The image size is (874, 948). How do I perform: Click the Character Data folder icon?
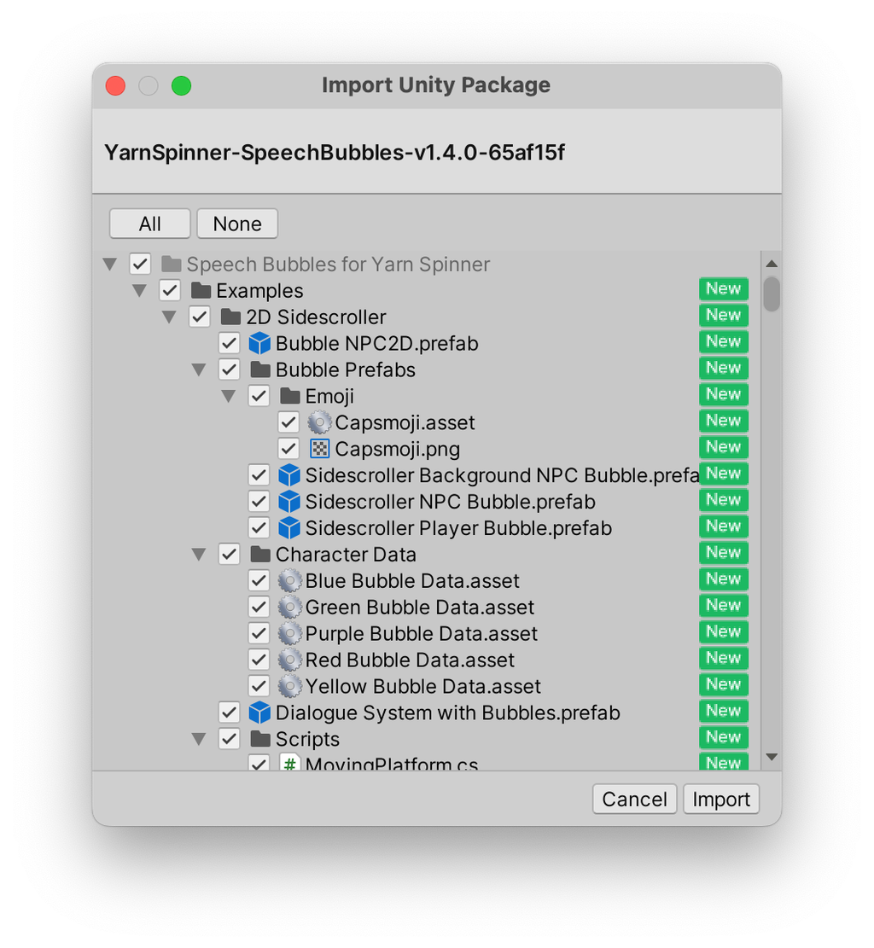pyautogui.click(x=260, y=555)
